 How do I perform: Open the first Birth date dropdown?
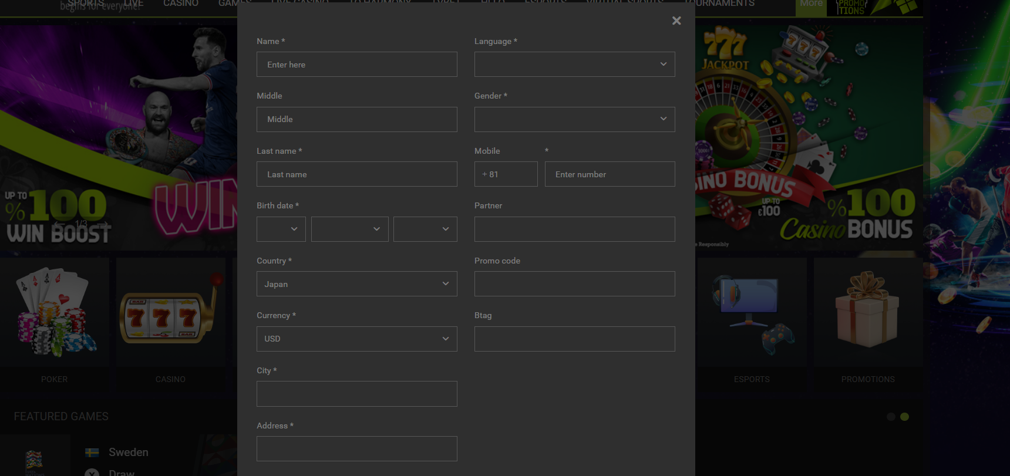pos(281,229)
